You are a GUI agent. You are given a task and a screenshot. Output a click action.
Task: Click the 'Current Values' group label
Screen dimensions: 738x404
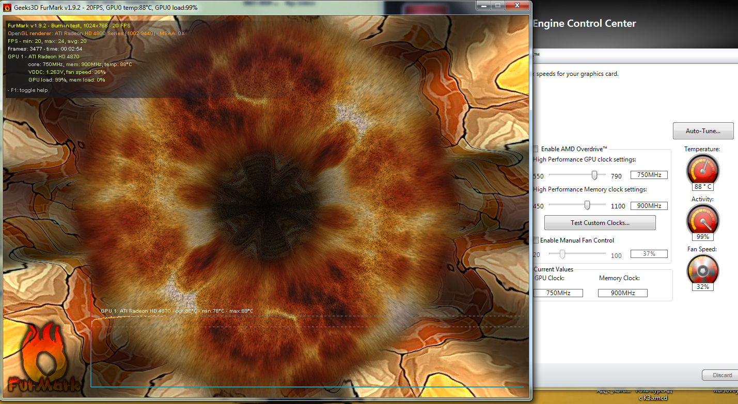(x=554, y=269)
